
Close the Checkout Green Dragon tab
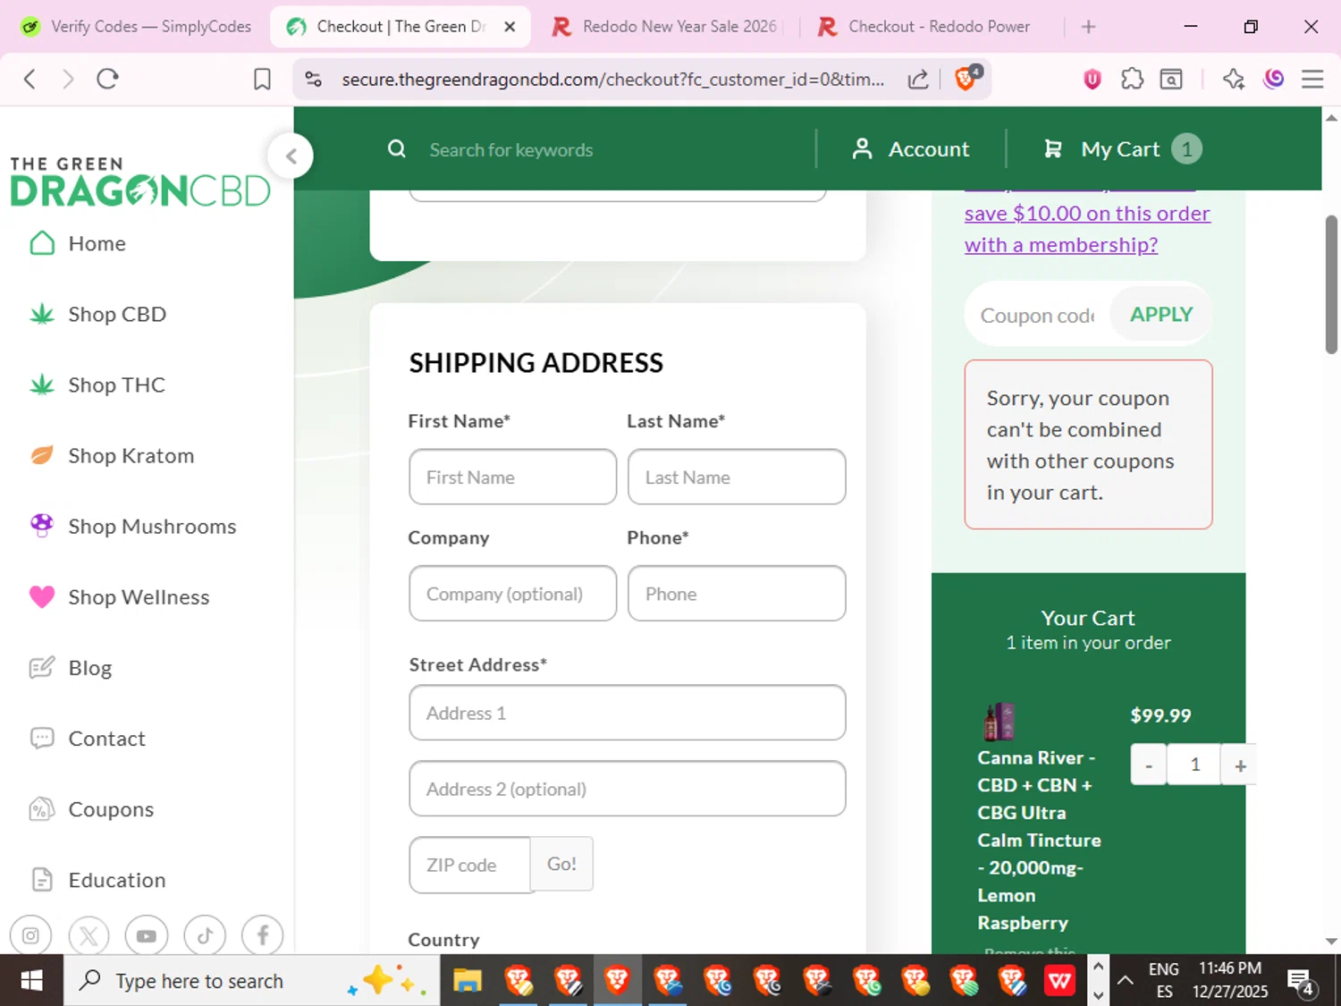(510, 27)
